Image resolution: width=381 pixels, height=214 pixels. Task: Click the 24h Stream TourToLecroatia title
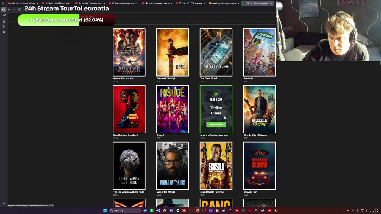pyautogui.click(x=67, y=8)
